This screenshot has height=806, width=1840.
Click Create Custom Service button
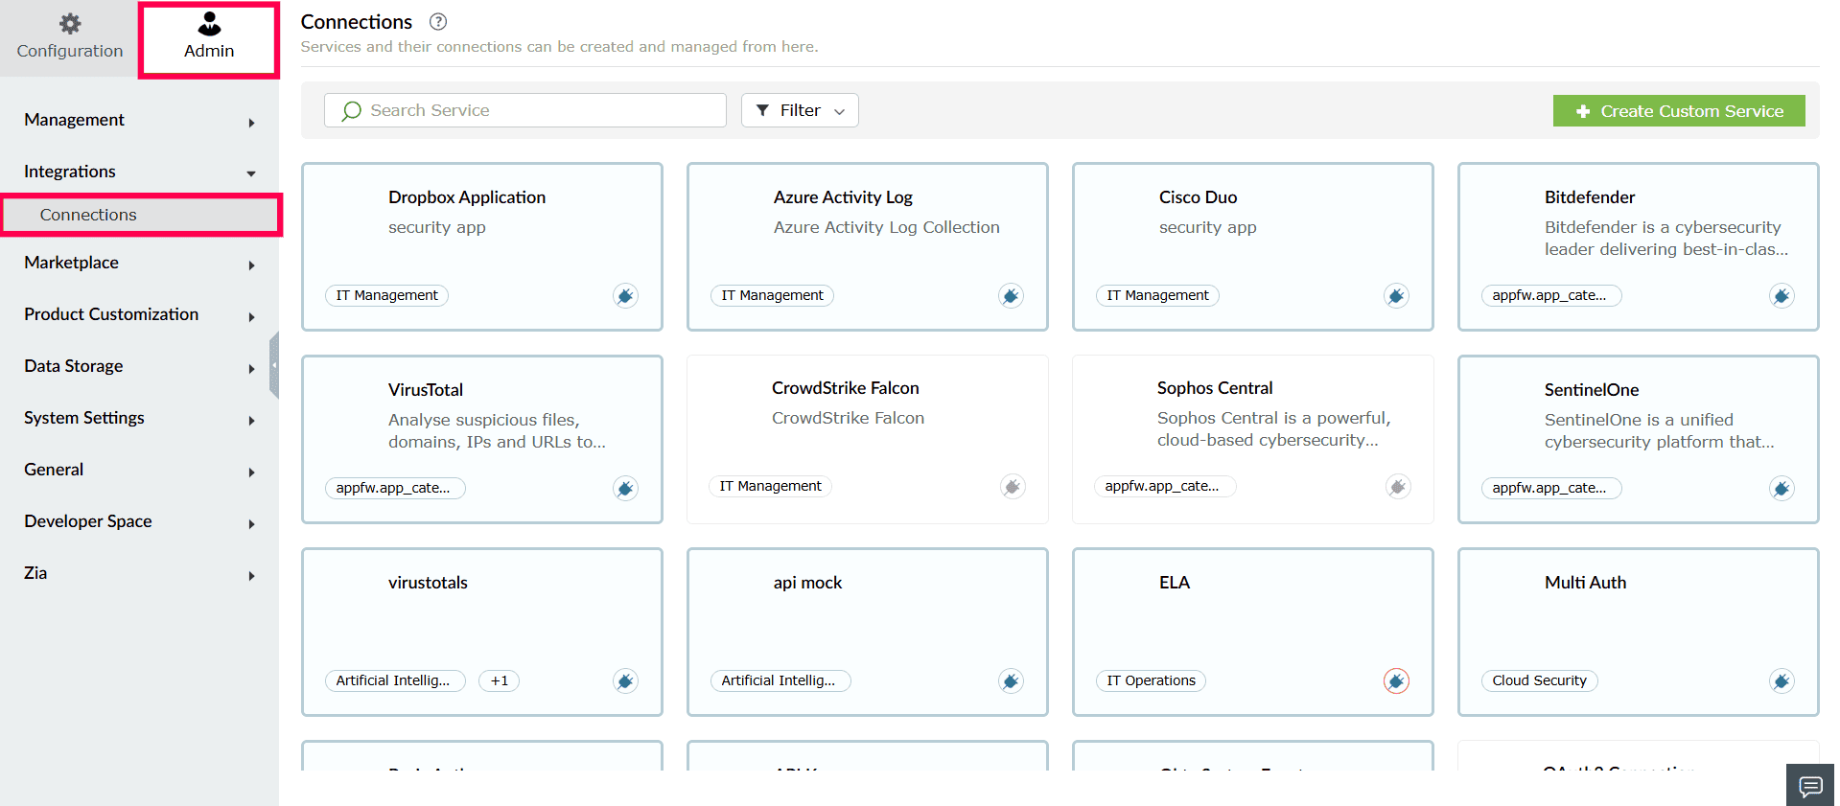point(1679,111)
